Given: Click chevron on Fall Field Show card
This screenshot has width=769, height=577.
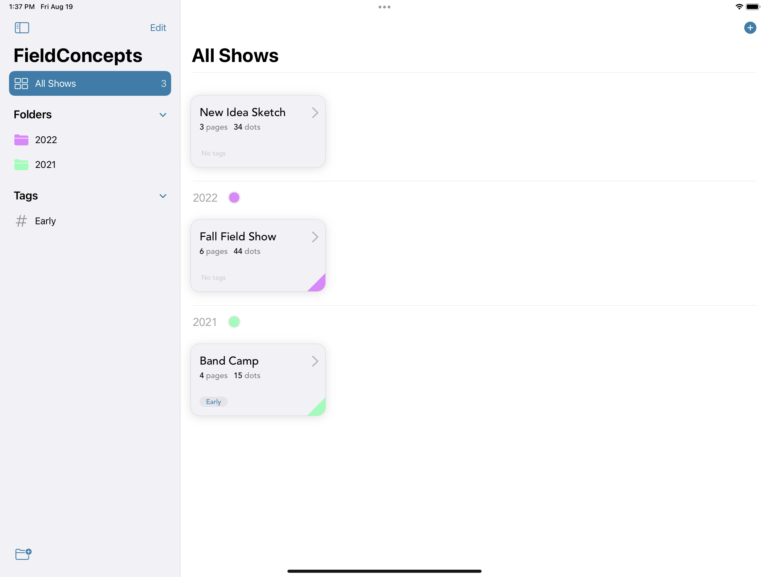Looking at the screenshot, I should coord(315,237).
